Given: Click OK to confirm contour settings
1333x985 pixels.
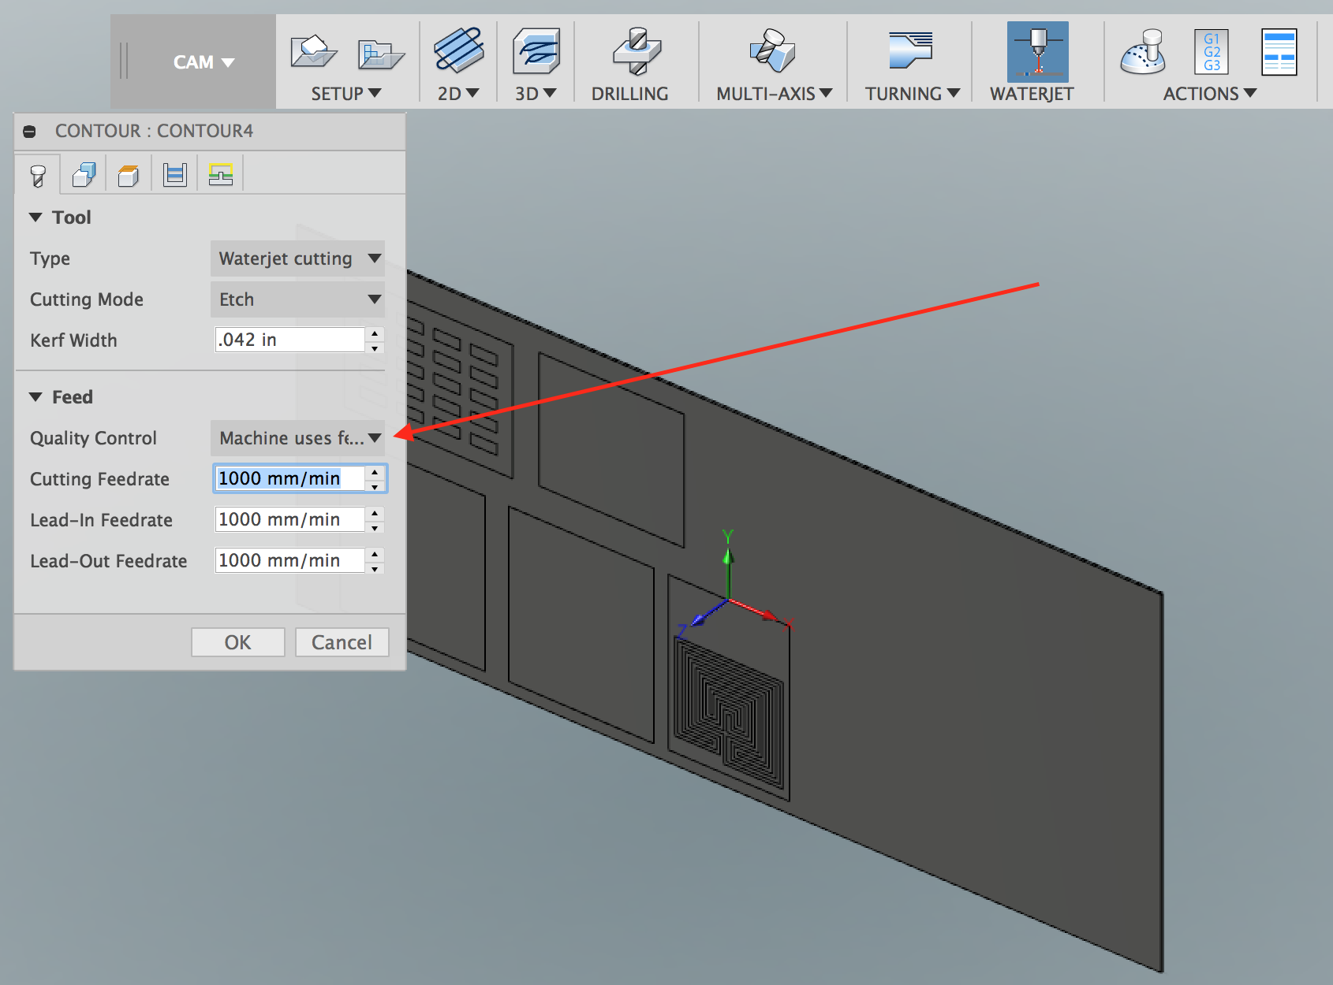Looking at the screenshot, I should [238, 642].
